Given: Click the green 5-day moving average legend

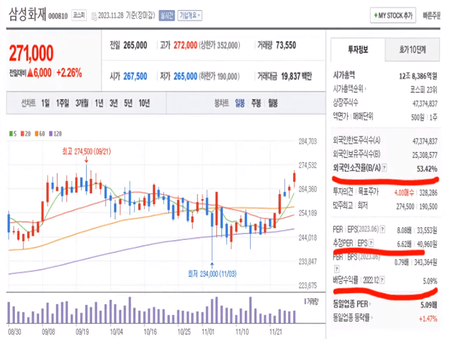Looking at the screenshot, I should tap(11, 134).
